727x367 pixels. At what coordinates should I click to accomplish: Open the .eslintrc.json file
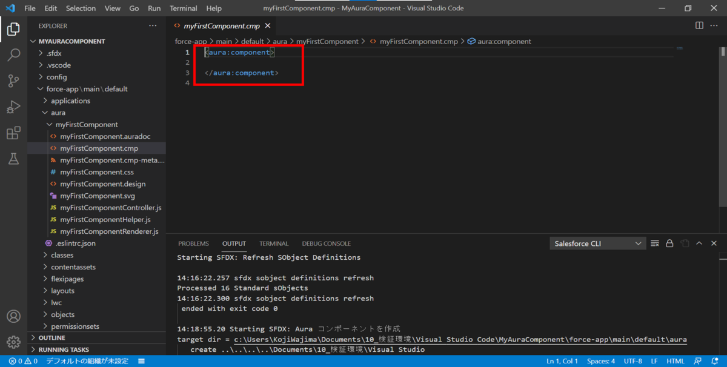pos(76,243)
